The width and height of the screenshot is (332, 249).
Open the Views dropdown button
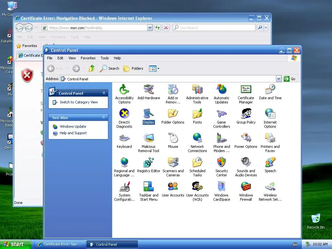tap(154, 68)
